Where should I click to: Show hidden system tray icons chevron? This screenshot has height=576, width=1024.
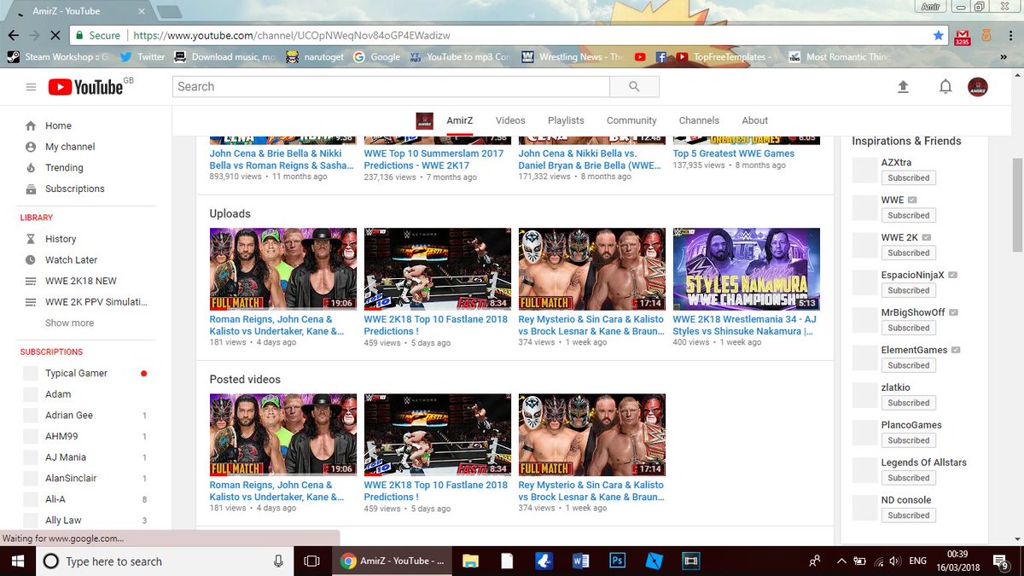point(842,561)
